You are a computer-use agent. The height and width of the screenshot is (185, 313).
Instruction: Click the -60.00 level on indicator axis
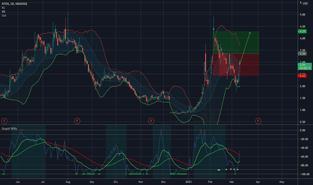(x=304, y=157)
